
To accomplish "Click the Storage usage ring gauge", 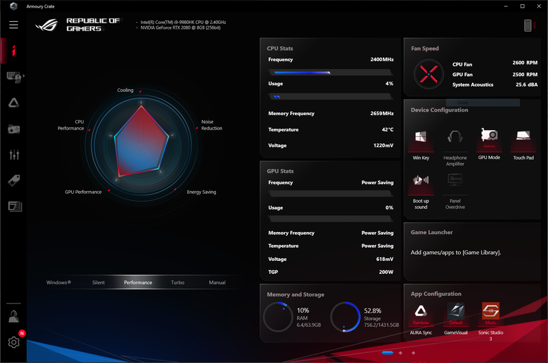I will [345, 317].
